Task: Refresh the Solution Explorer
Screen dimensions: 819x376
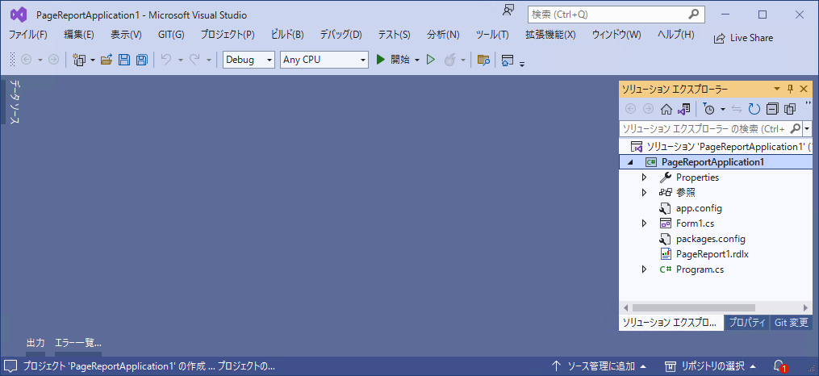Action: click(x=754, y=109)
